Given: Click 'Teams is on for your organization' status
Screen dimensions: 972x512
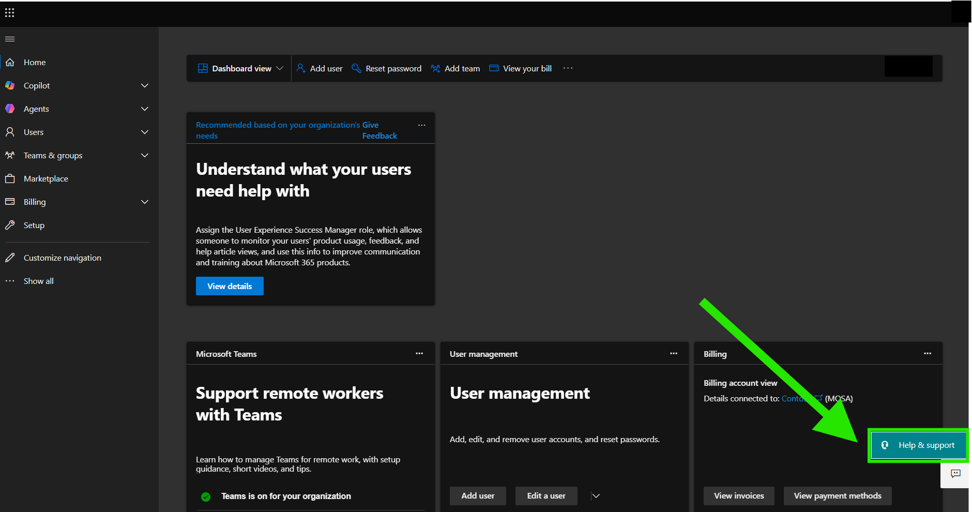Looking at the screenshot, I should pyautogui.click(x=286, y=496).
